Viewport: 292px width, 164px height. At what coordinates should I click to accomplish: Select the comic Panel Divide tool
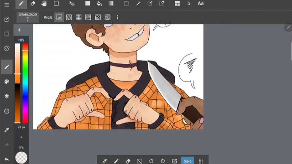pyautogui.click(x=177, y=4)
